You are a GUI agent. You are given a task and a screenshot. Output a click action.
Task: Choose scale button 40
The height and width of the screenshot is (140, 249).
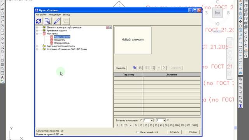[161, 125]
